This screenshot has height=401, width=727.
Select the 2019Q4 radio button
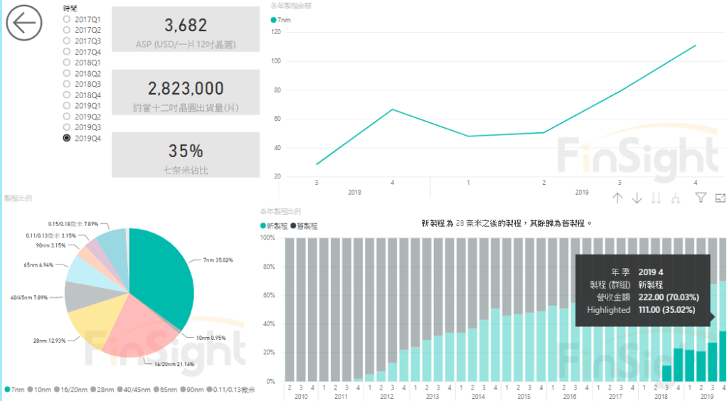pyautogui.click(x=67, y=138)
